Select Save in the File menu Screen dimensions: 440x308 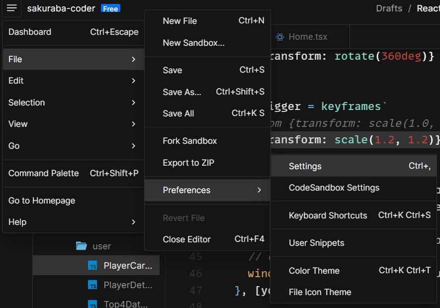point(207,70)
